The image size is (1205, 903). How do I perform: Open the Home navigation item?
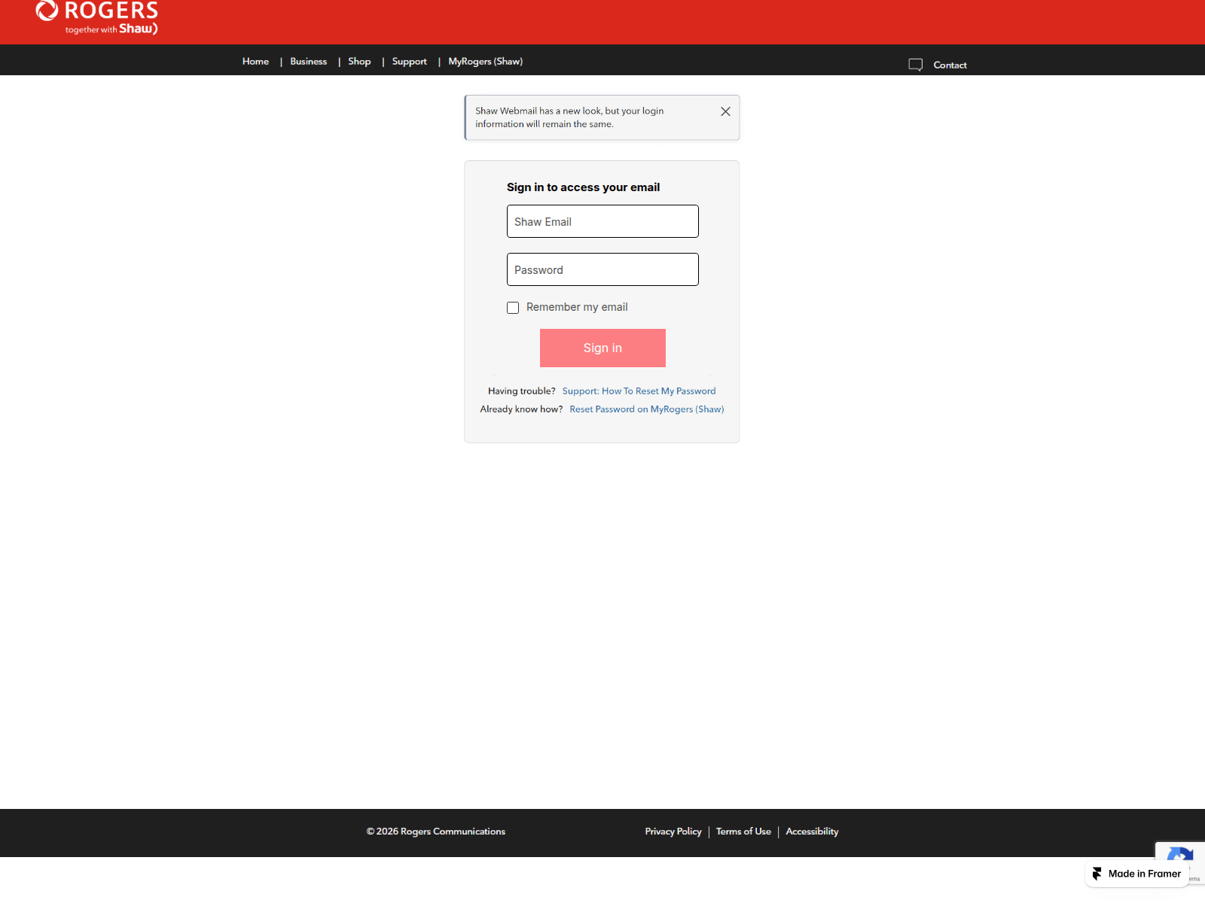[255, 62]
